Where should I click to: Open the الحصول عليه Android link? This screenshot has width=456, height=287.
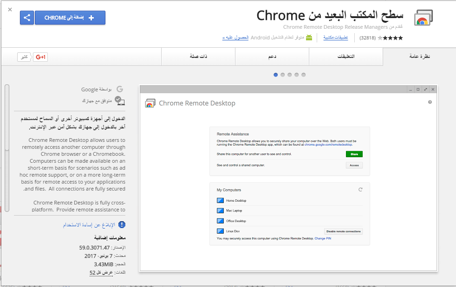(235, 38)
